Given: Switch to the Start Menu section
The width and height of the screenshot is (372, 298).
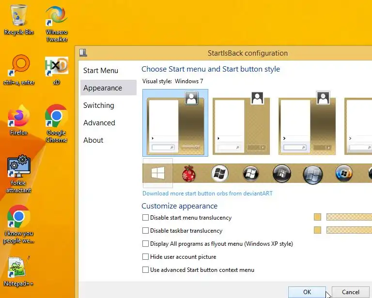Looking at the screenshot, I should point(108,70).
